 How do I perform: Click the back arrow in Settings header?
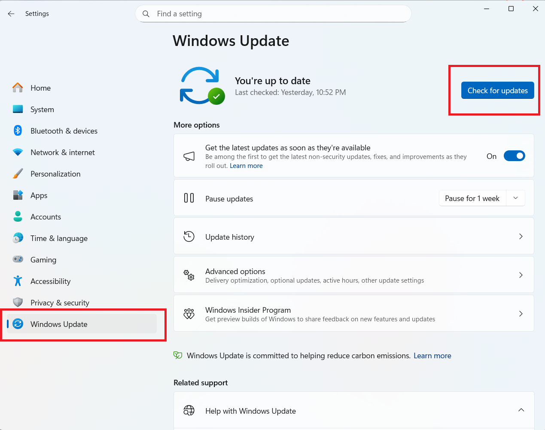click(11, 14)
